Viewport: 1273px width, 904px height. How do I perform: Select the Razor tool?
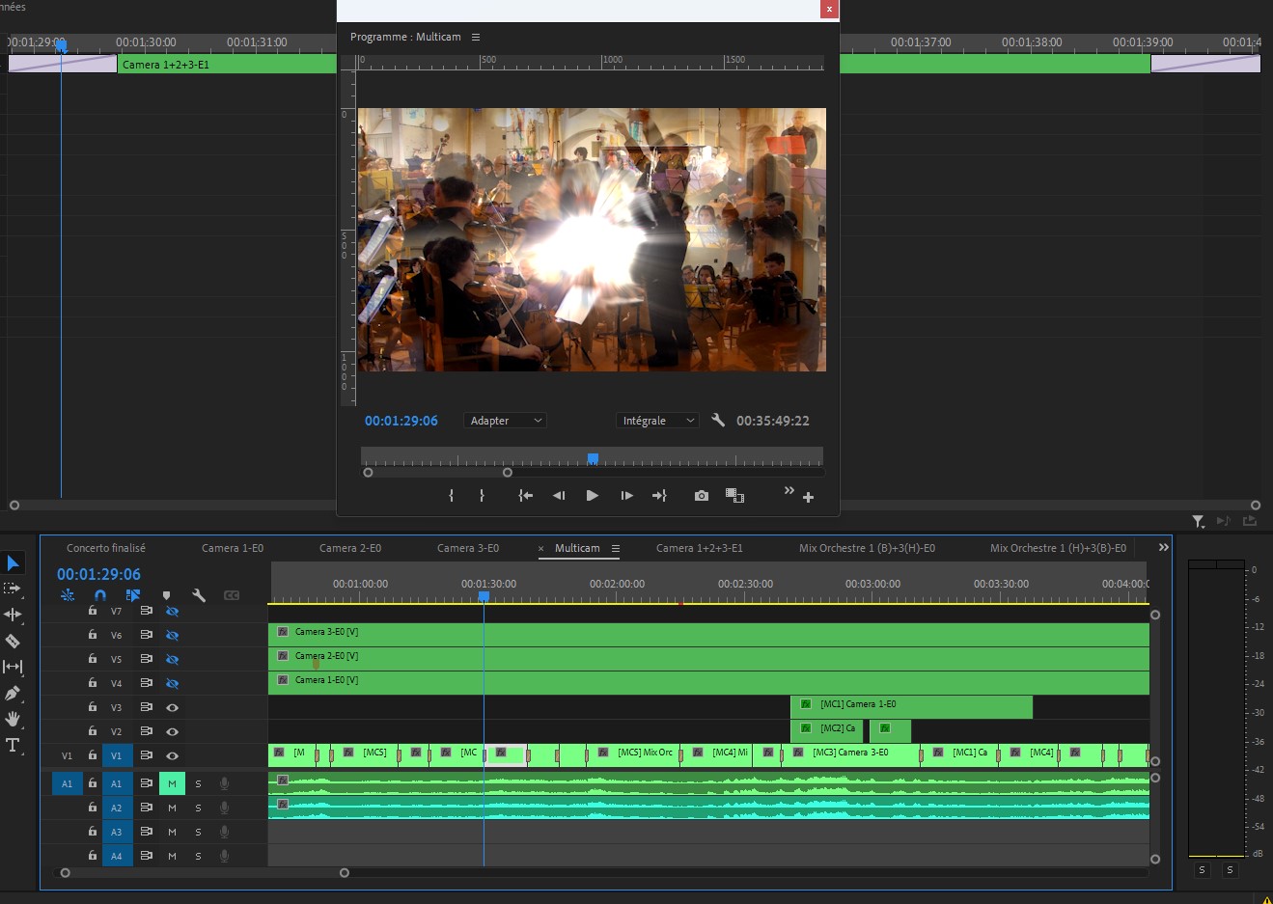point(13,641)
